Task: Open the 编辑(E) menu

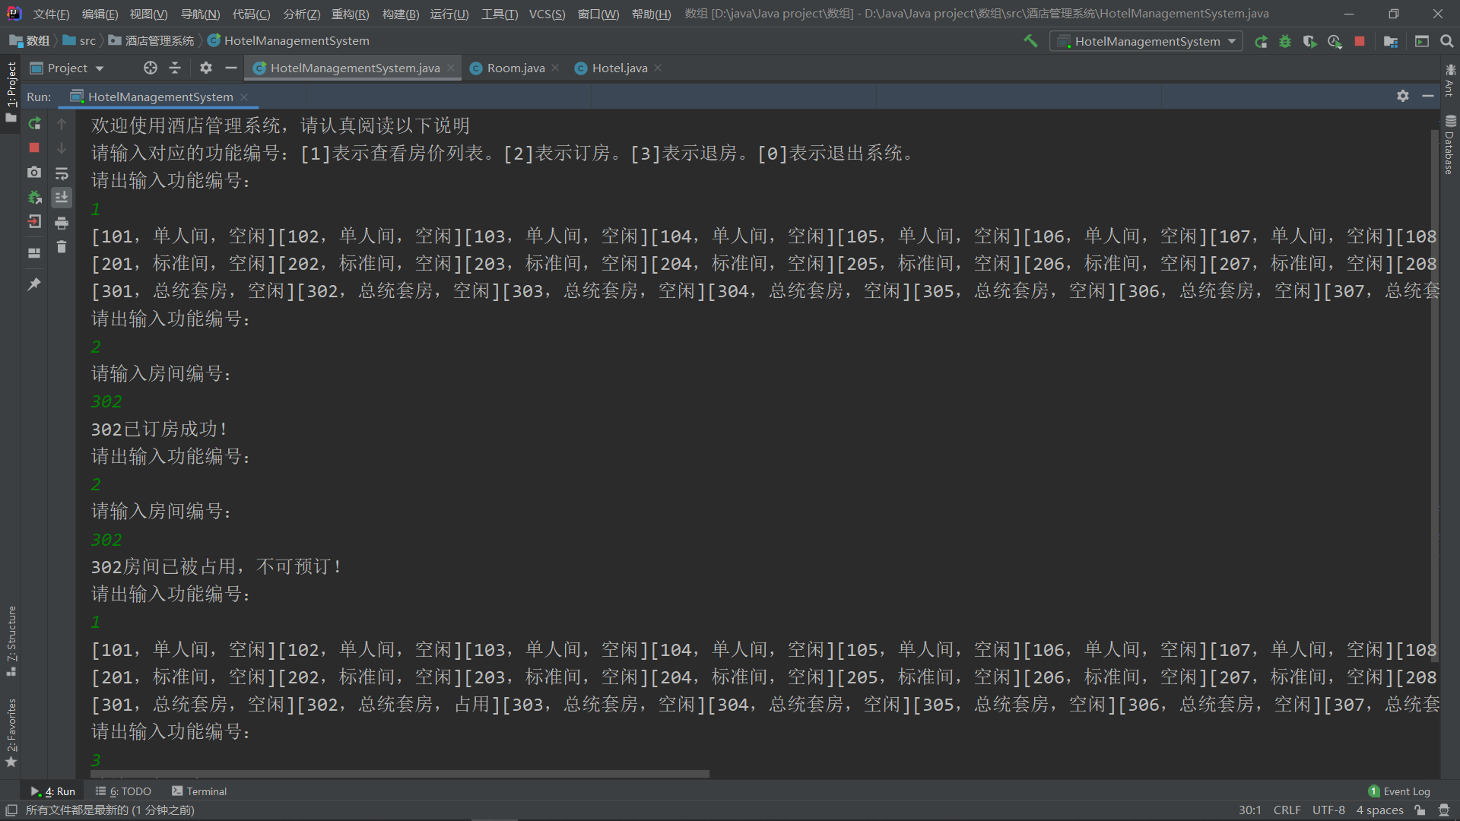Action: coord(100,14)
